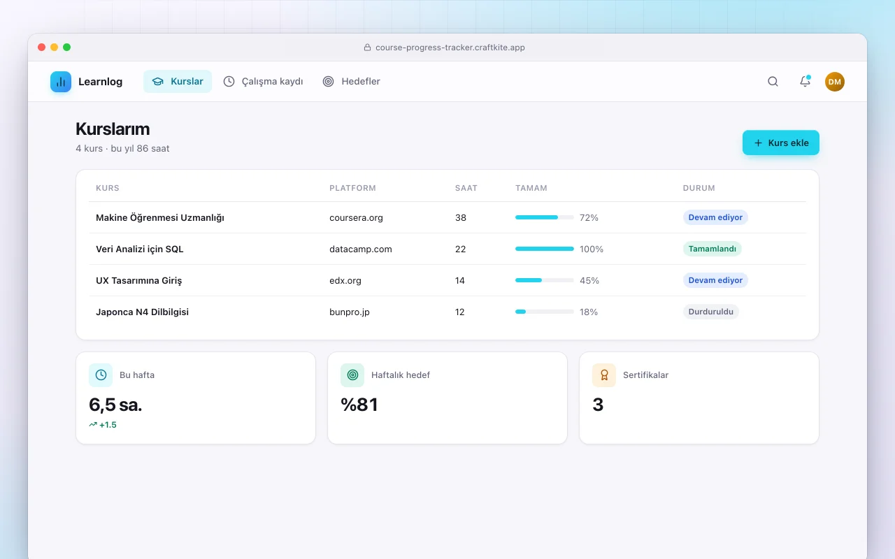
Task: Click platform coursera.org
Action: point(356,217)
